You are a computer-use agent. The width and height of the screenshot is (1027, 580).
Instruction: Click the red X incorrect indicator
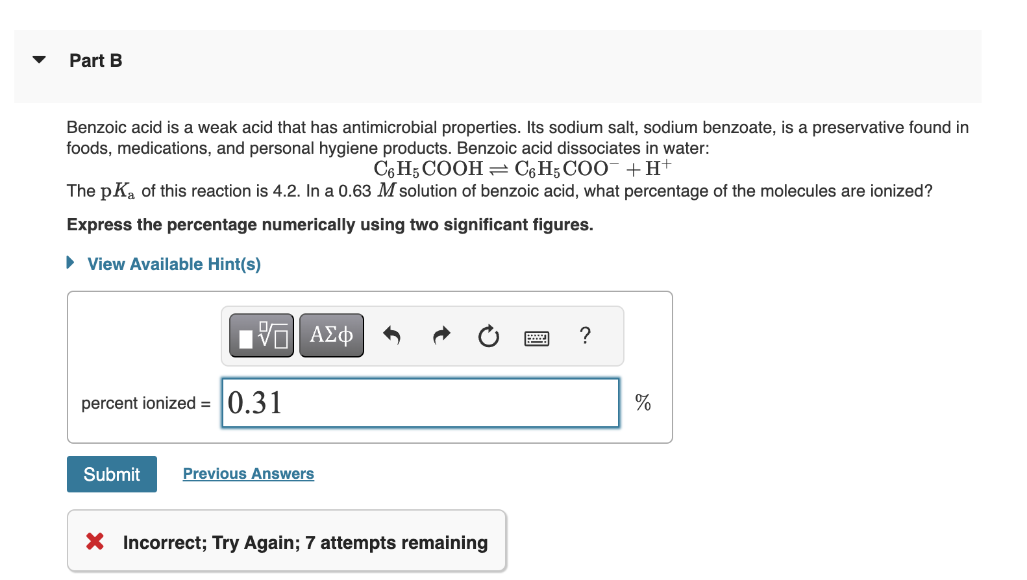coord(95,541)
